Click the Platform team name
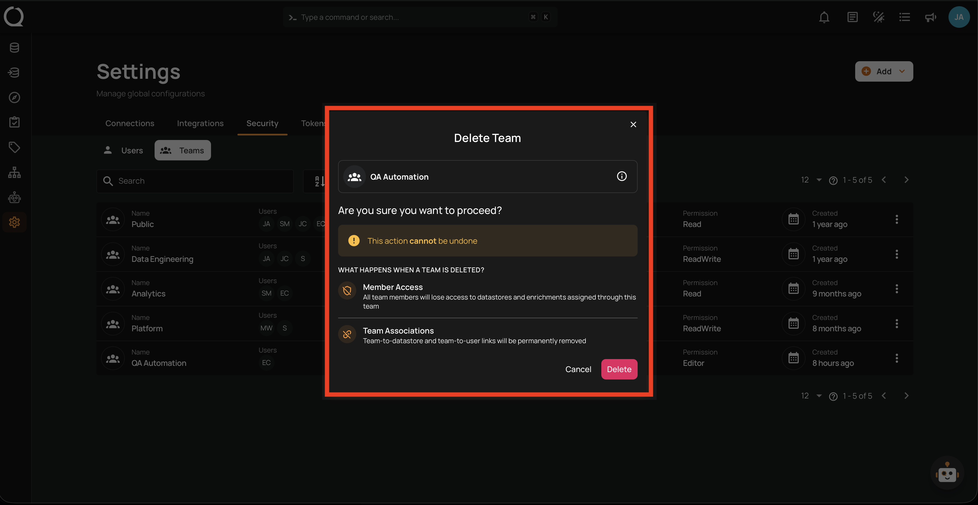The image size is (978, 505). pyautogui.click(x=147, y=329)
